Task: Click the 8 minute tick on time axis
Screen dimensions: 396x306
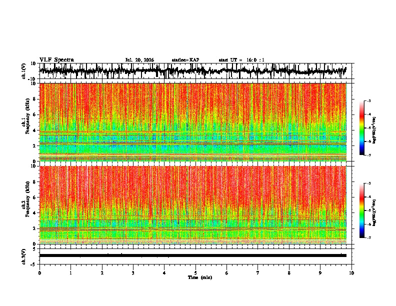Action: pos(289,273)
